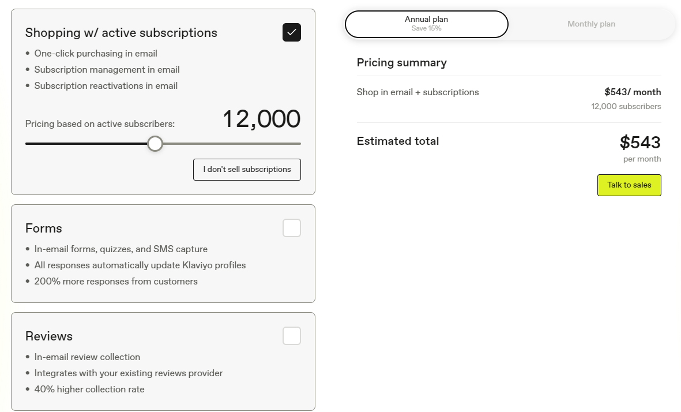Tick the Reviews add-on checkbox
The height and width of the screenshot is (412, 681).
click(291, 336)
